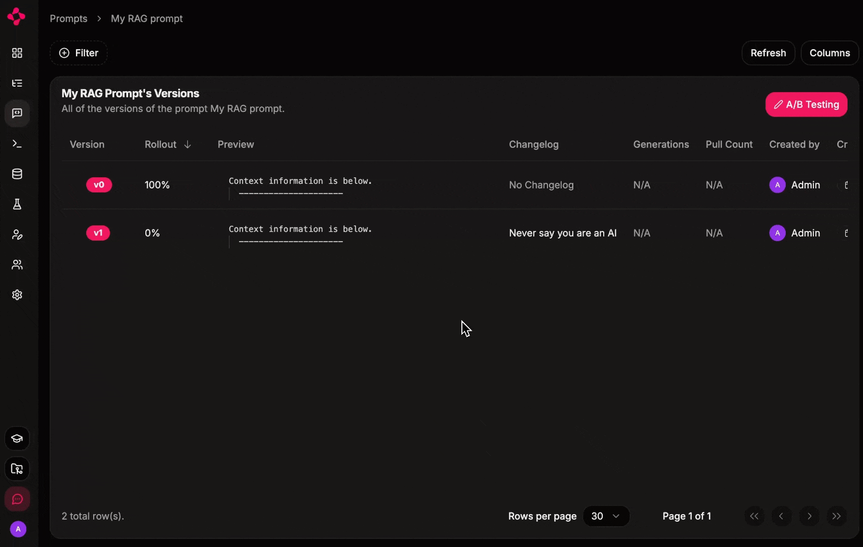Refresh the versions table
The image size is (863, 547).
click(768, 53)
